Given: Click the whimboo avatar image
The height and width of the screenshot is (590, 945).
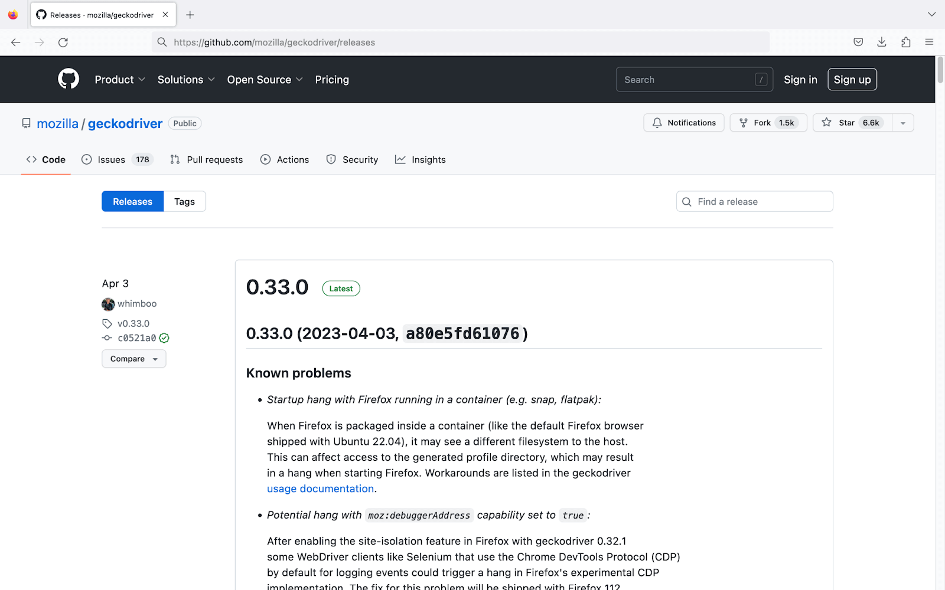Looking at the screenshot, I should click(x=108, y=304).
